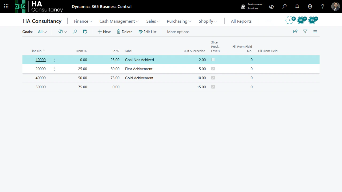Open the app launcher waffle menu

point(6,6)
